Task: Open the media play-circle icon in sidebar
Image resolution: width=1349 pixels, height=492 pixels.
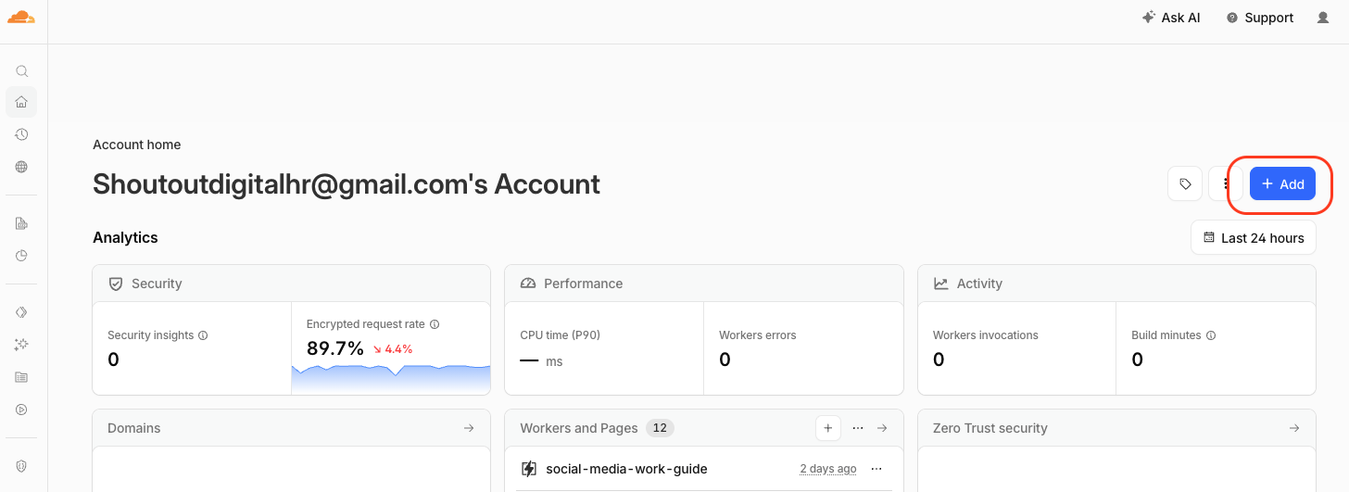Action: pos(21,409)
